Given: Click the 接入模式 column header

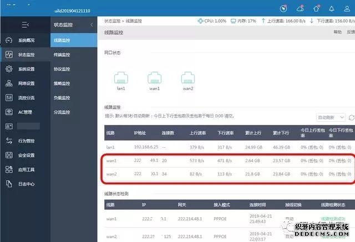Looking at the screenshot, I should click(x=222, y=205).
